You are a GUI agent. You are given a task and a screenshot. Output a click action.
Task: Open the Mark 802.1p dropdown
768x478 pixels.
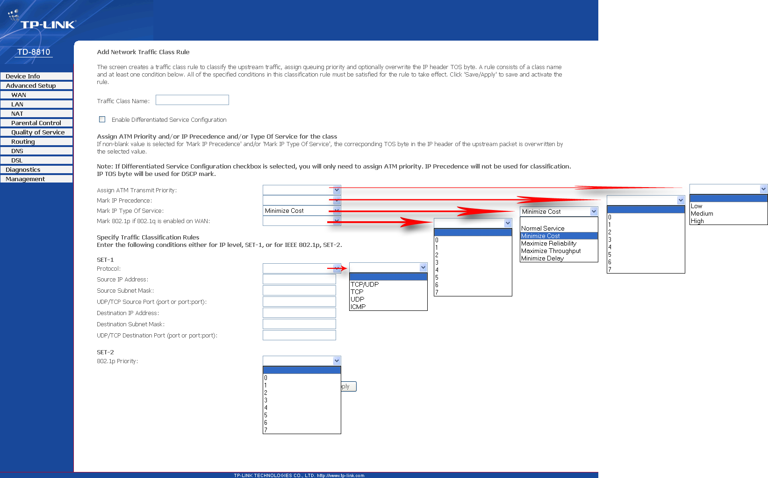pyautogui.click(x=301, y=221)
